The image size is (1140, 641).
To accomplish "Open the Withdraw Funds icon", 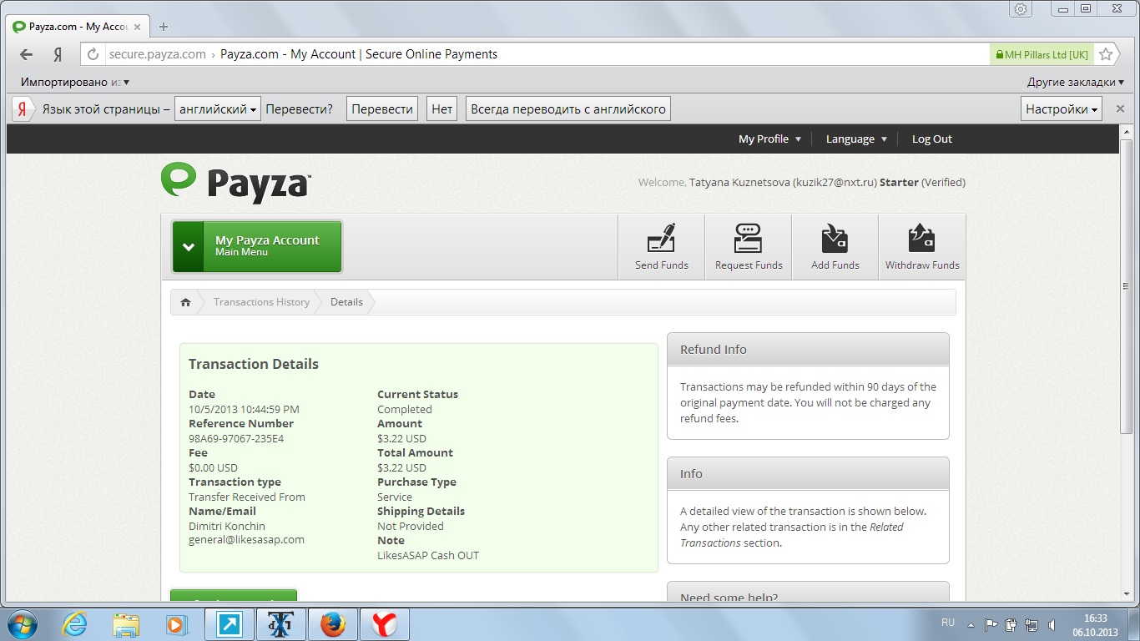I will tap(922, 247).
